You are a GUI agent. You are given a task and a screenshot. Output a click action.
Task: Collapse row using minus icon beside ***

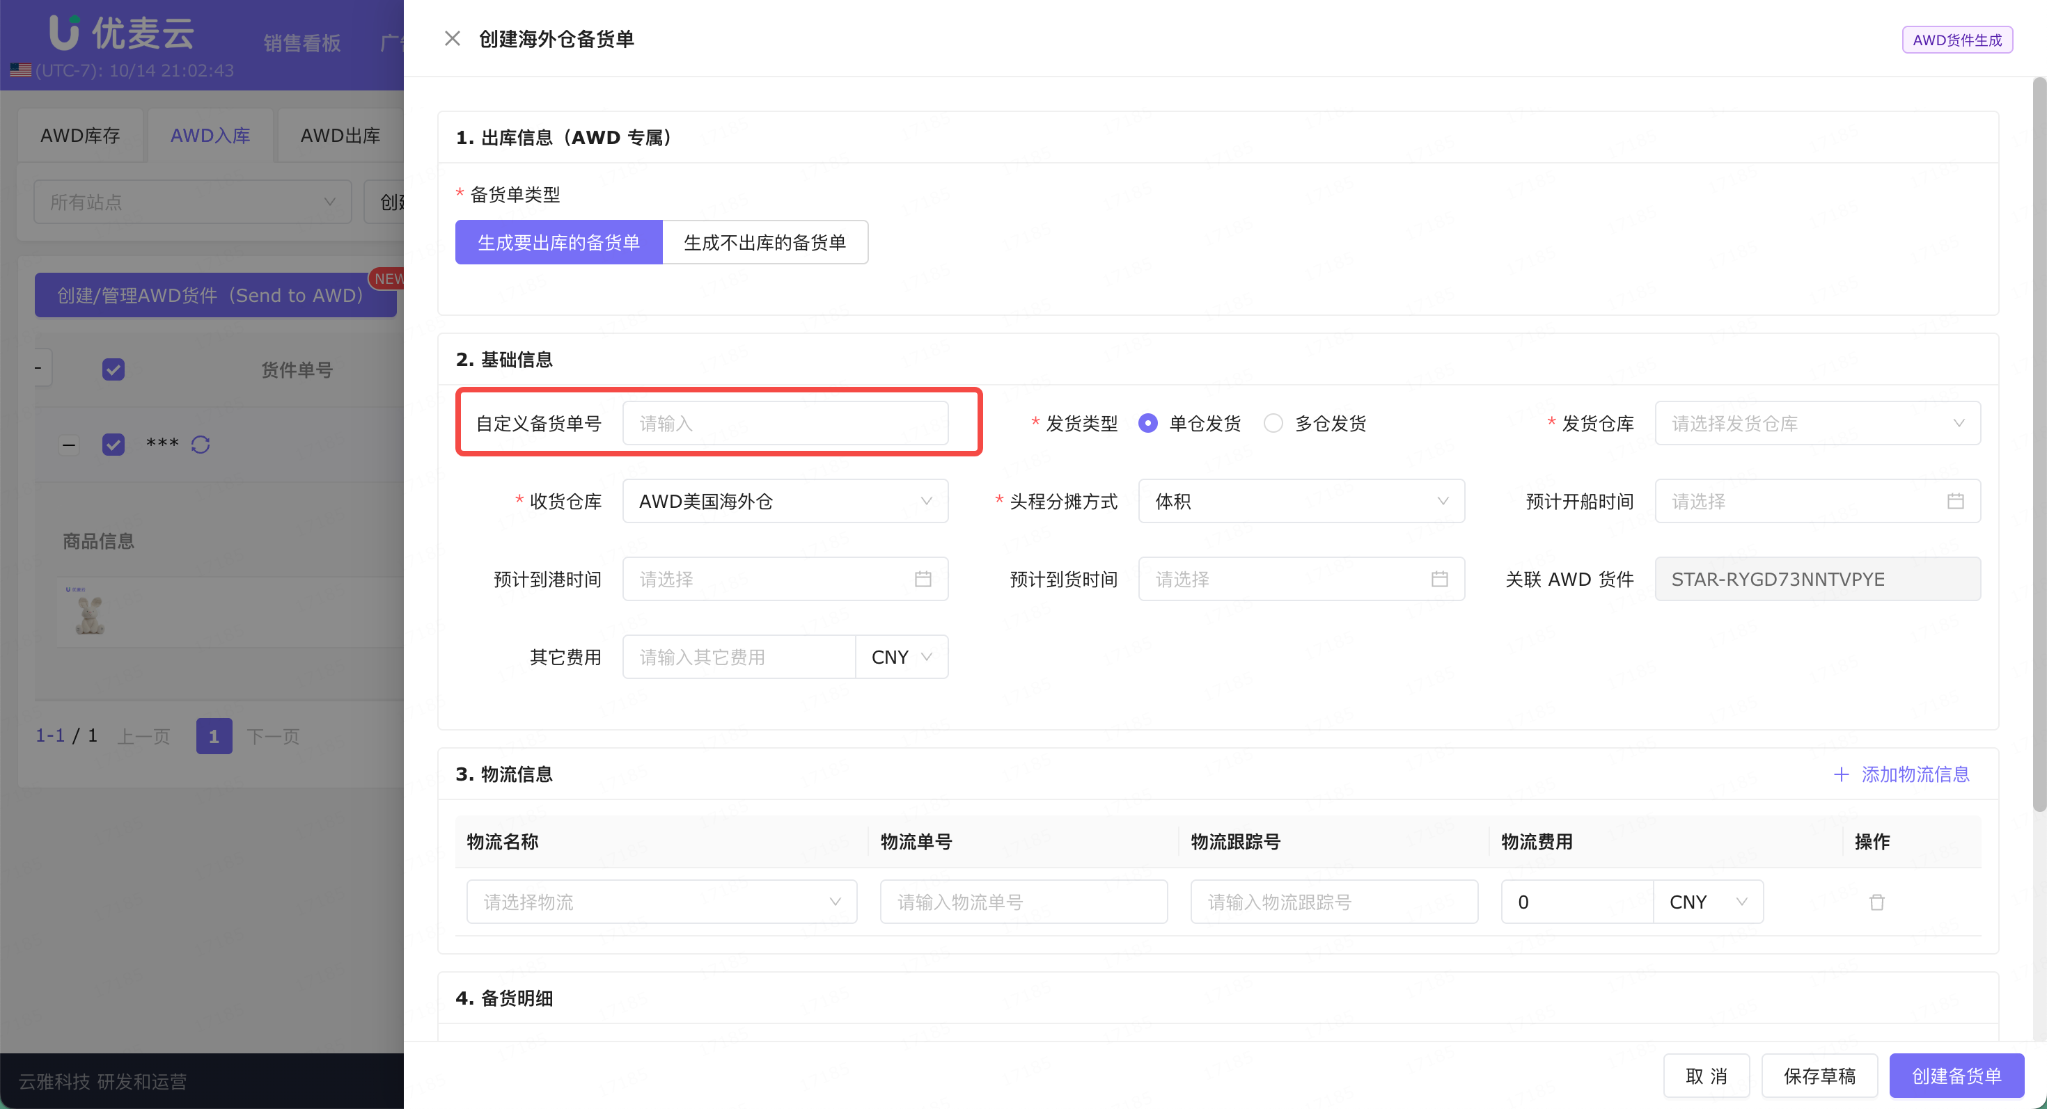click(x=69, y=445)
